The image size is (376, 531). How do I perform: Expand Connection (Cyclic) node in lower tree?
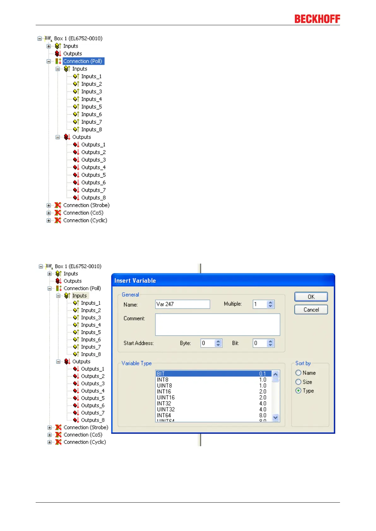[x=50, y=442]
